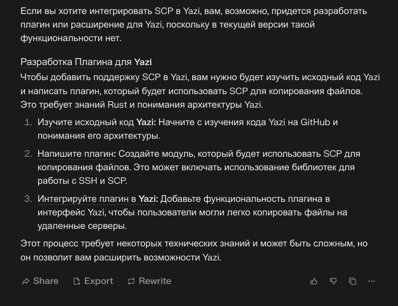
Task: Click the word "Rust" in the paragraph
Action: tap(117, 105)
